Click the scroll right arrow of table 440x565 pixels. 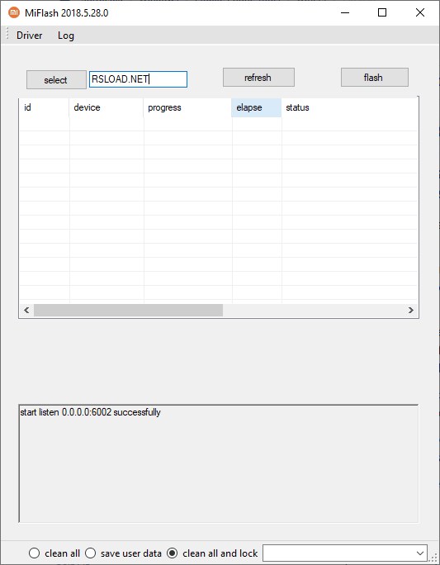(x=411, y=311)
